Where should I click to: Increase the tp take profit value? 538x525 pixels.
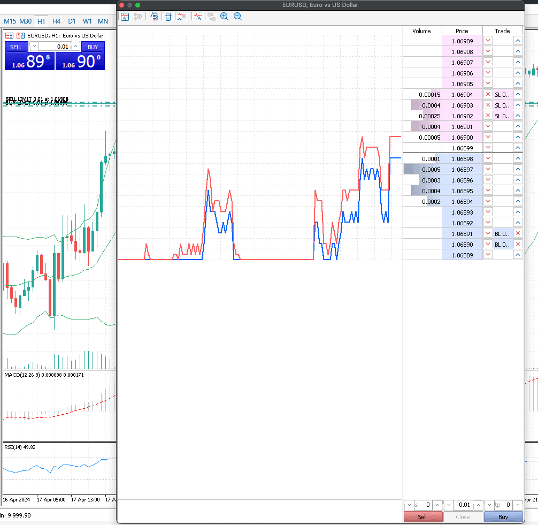click(518, 505)
